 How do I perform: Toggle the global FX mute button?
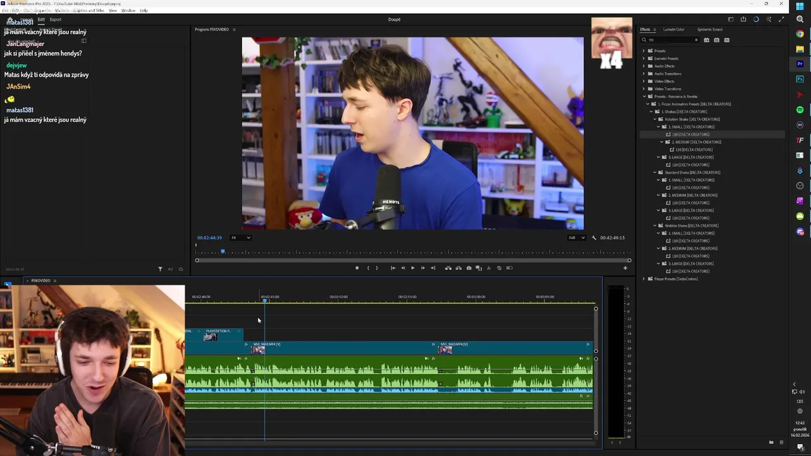489,268
